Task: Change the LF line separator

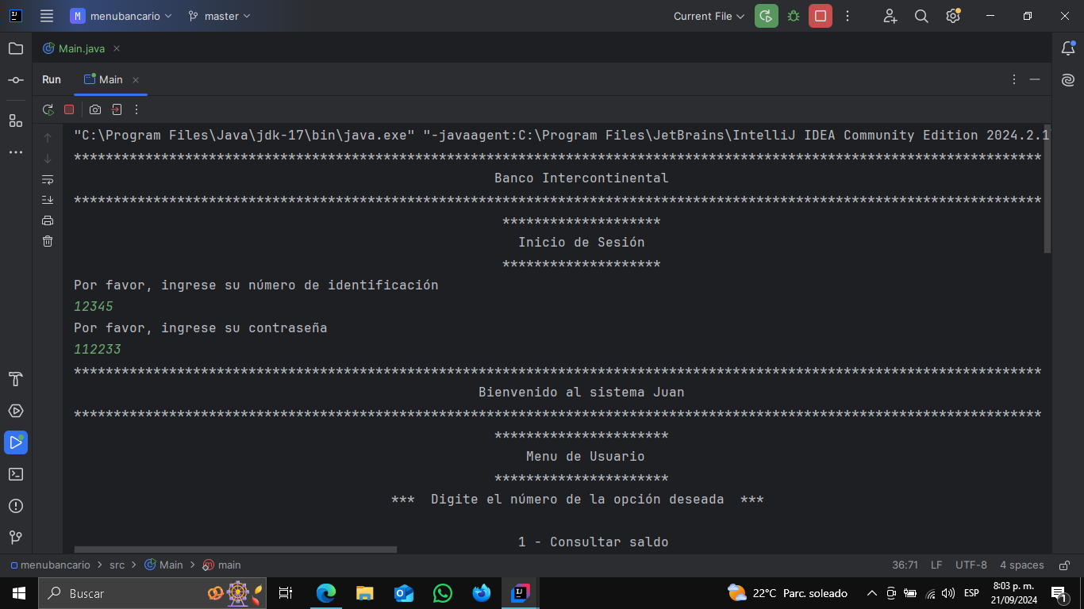Action: [x=936, y=565]
